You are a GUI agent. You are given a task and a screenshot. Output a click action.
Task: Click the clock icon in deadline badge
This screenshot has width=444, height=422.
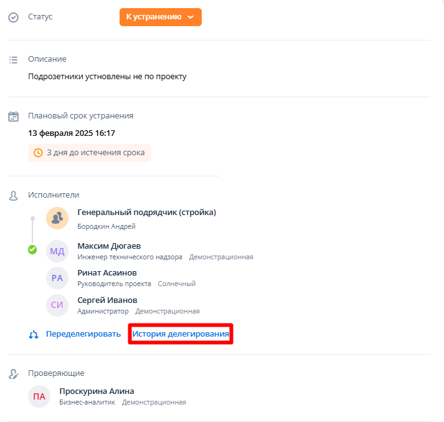[x=38, y=152]
